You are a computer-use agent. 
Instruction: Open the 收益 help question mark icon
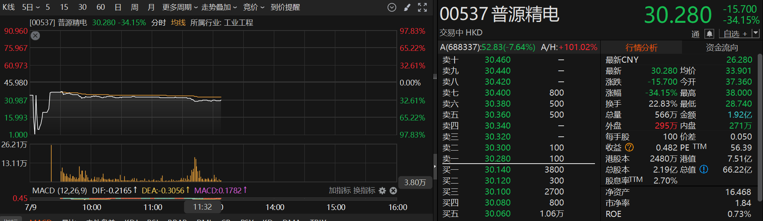pyautogui.click(x=629, y=147)
